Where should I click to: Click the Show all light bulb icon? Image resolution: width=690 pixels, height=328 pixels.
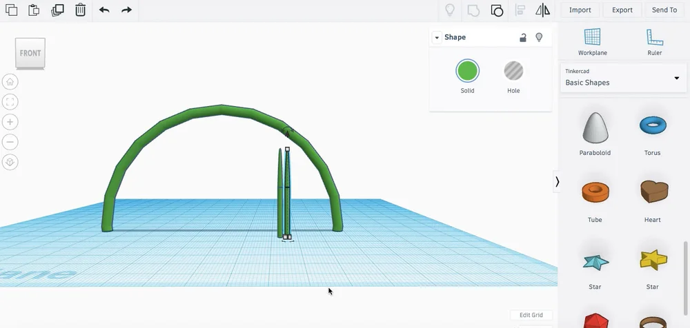point(450,10)
